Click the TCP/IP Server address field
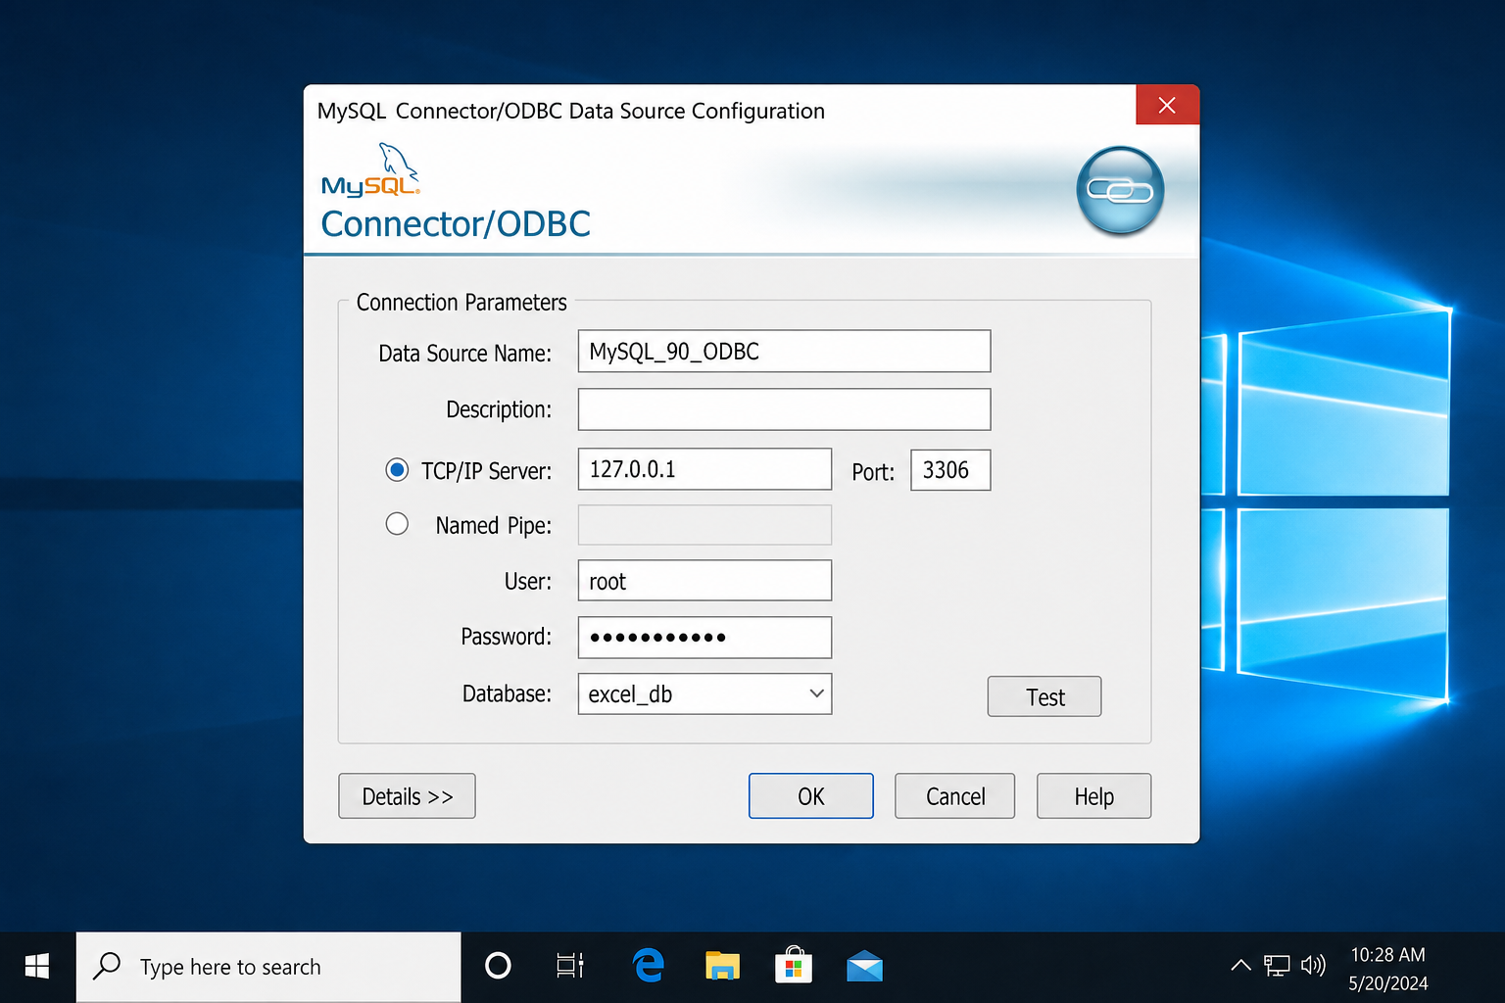 [704, 469]
